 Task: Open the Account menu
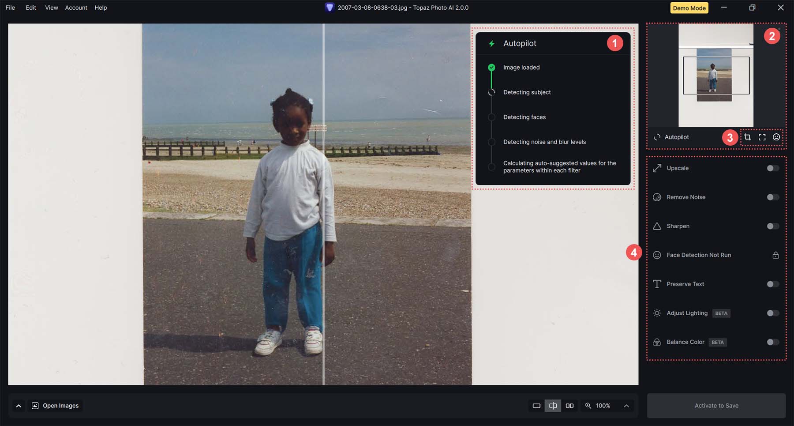click(x=76, y=8)
